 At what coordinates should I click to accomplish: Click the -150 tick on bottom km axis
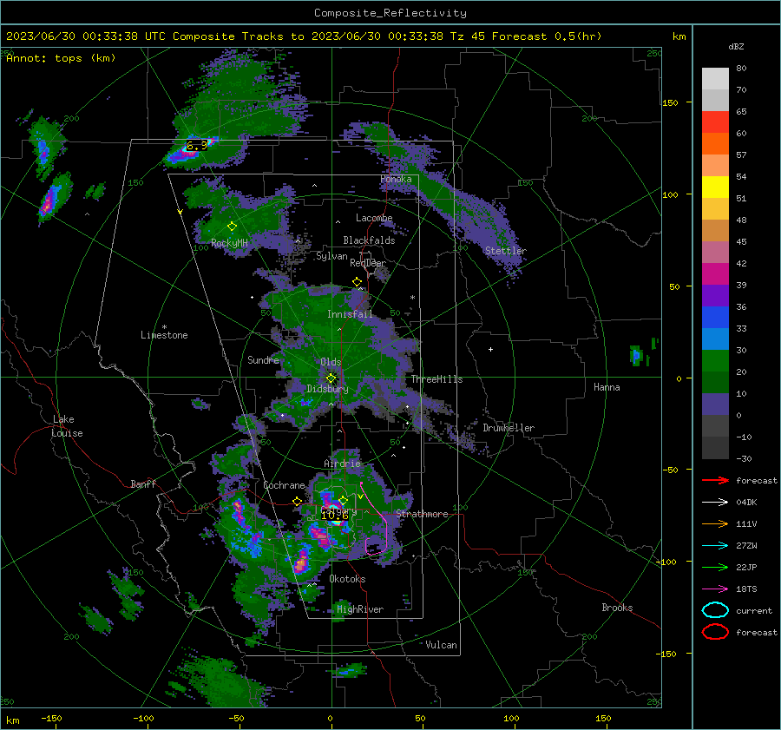(x=51, y=719)
